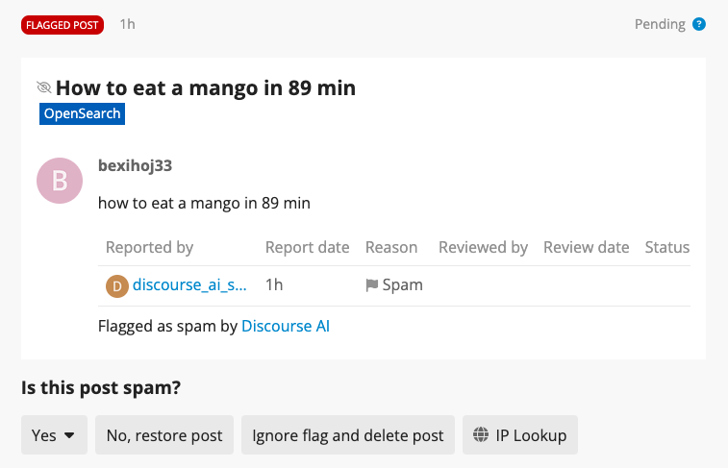Open the discourse_ai_s... reporter profile link

point(188,285)
